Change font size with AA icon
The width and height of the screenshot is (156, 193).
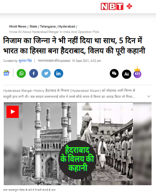pyautogui.click(x=126, y=74)
